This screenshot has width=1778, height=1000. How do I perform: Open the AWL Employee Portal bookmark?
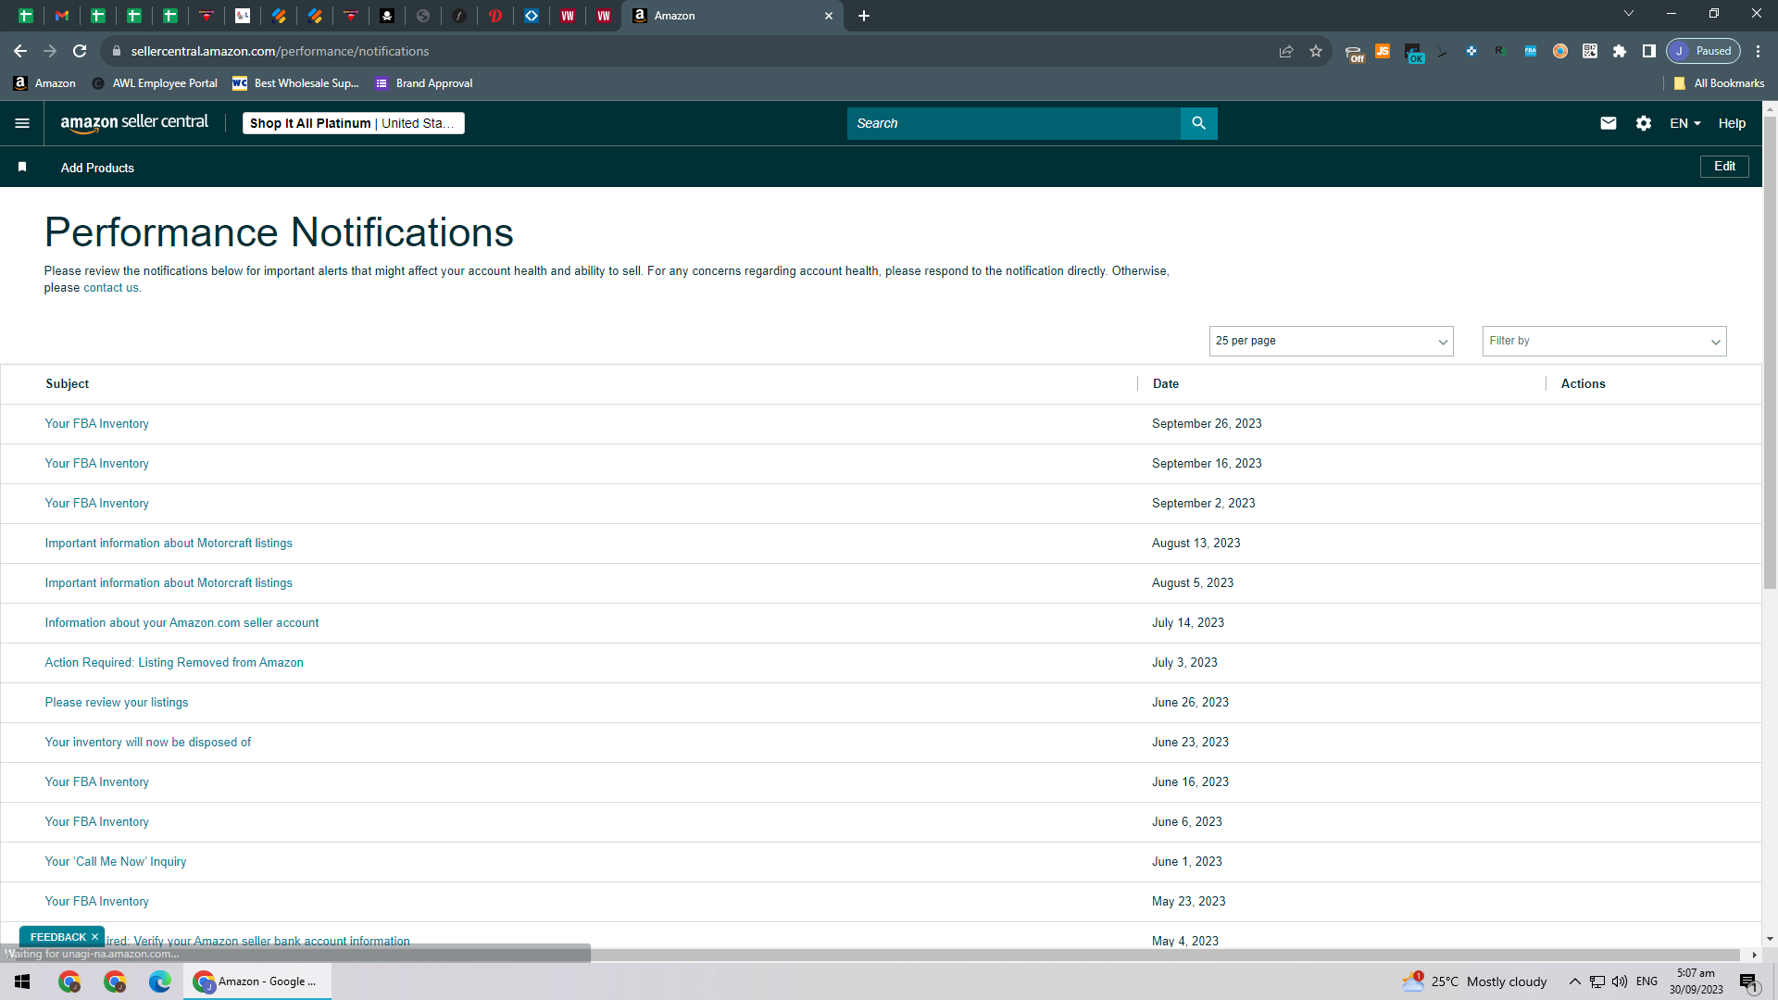155,83
